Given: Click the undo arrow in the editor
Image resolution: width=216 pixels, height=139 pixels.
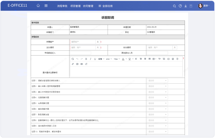Looking at the screenshot, I should pyautogui.click(x=77, y=59).
